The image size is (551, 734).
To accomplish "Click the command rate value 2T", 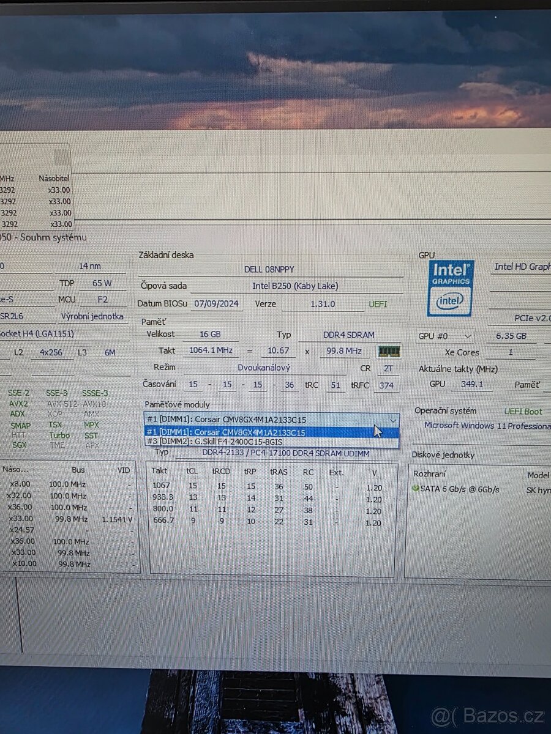I will [x=388, y=369].
